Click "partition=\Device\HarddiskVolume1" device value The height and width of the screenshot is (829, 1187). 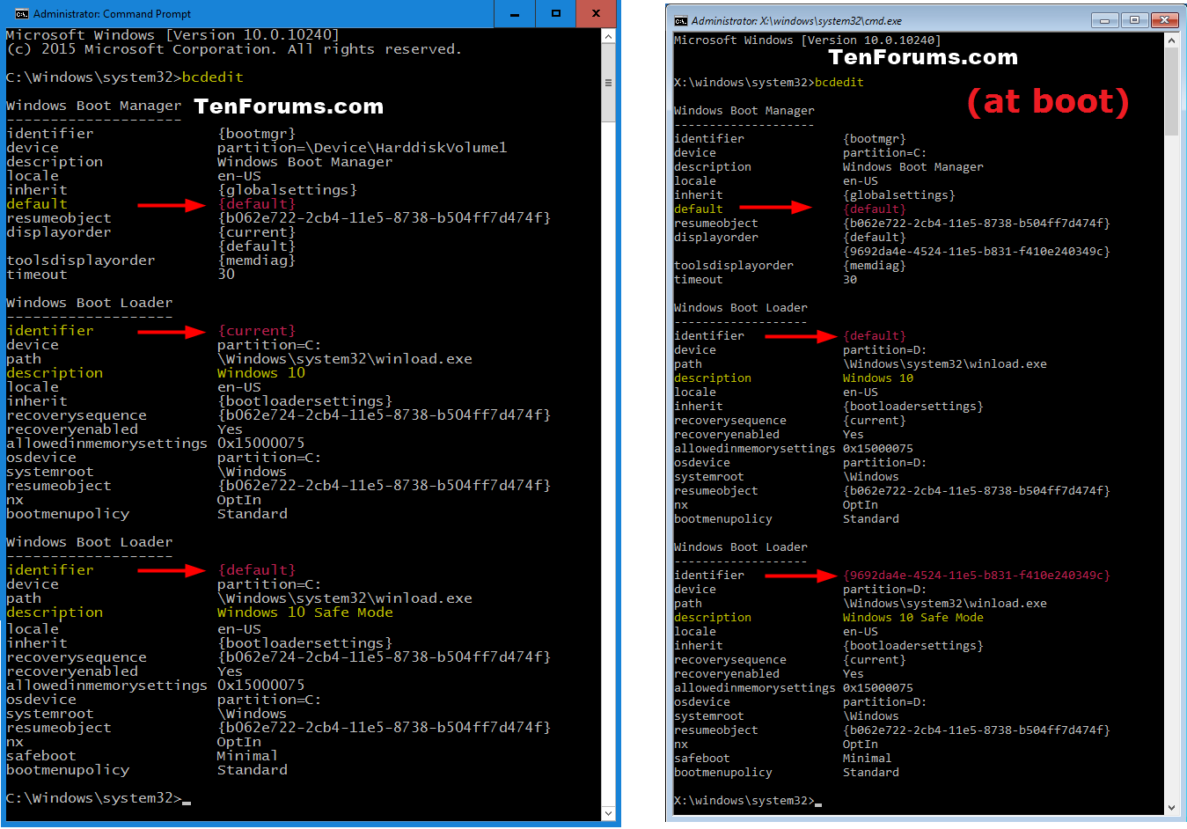(x=362, y=148)
